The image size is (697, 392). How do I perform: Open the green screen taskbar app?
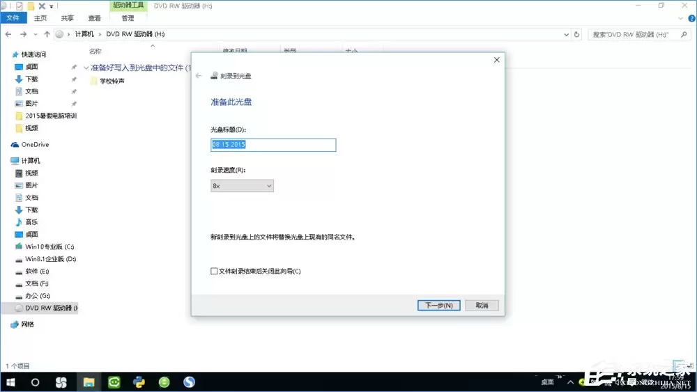tap(114, 382)
